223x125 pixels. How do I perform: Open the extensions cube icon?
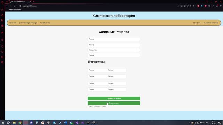(209, 6)
